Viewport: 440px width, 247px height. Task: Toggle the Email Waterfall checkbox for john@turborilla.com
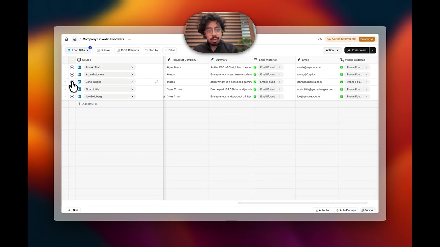tap(255, 82)
